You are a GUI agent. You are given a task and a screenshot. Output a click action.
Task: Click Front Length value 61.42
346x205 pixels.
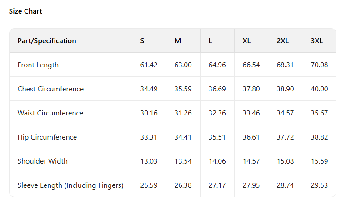149,65
